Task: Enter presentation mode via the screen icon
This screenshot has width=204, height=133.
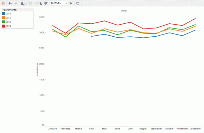Action: (78, 3)
